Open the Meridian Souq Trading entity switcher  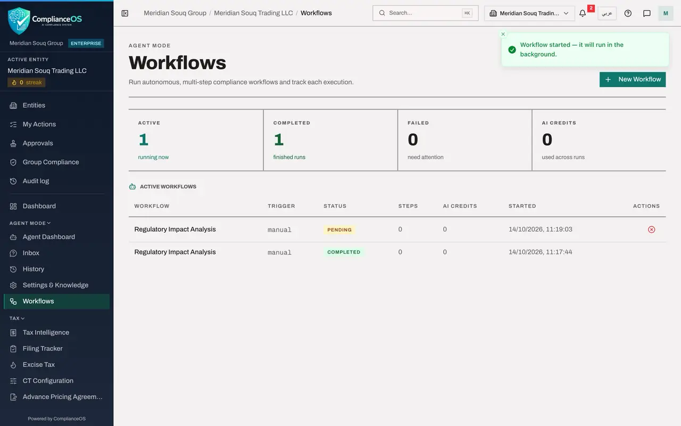pyautogui.click(x=529, y=13)
